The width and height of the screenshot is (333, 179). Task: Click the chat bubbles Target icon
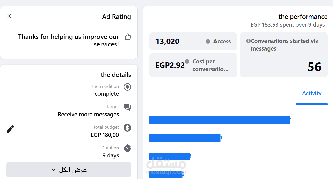127,107
